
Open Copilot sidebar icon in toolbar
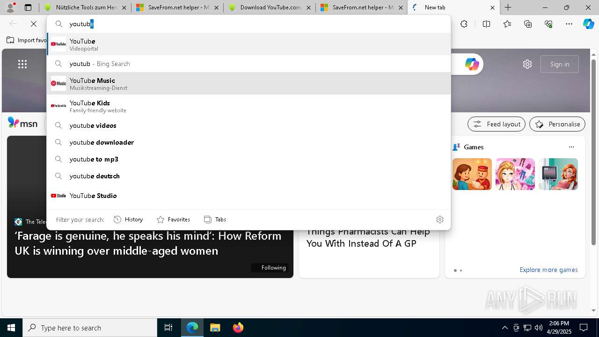589,24
